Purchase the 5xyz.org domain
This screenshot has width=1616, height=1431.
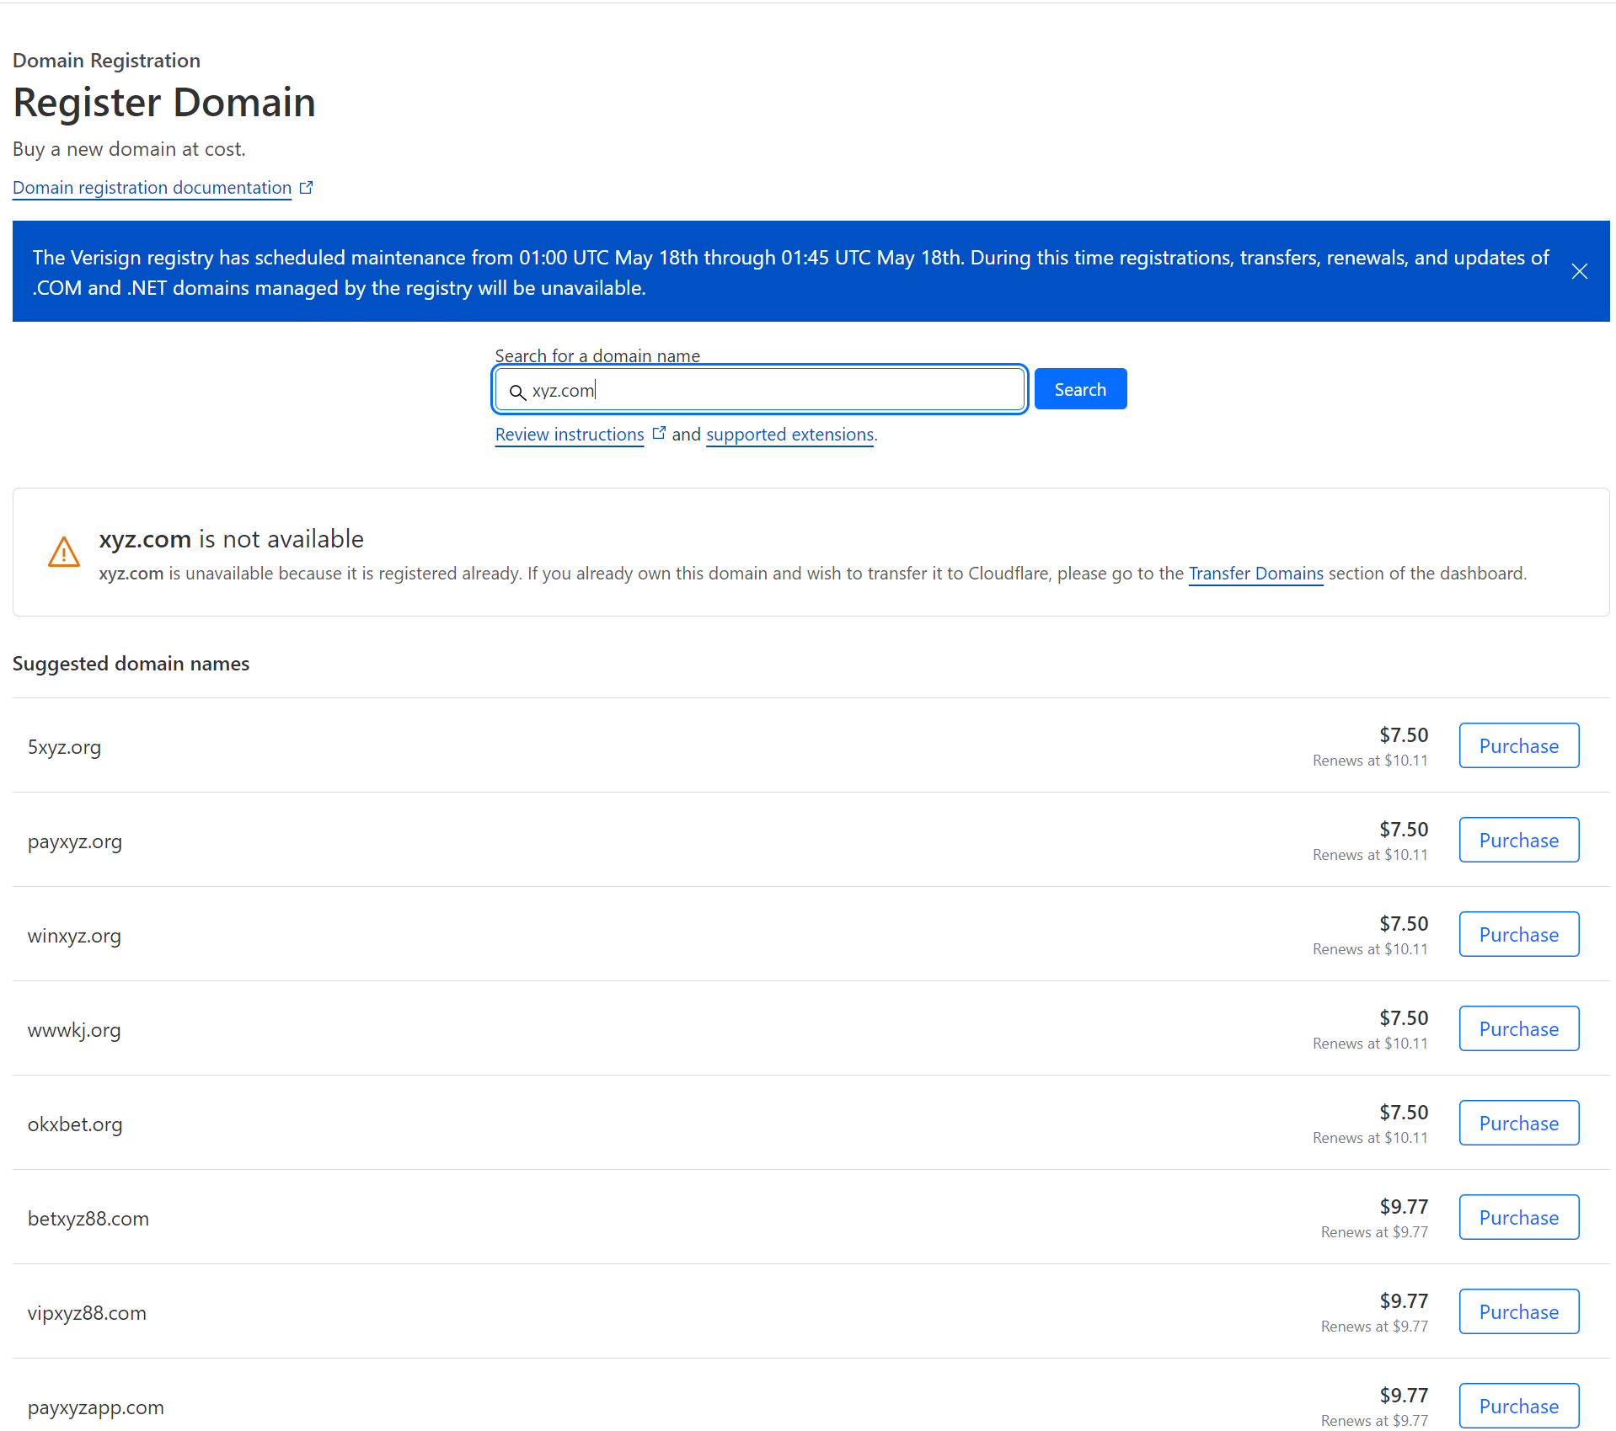click(x=1517, y=745)
